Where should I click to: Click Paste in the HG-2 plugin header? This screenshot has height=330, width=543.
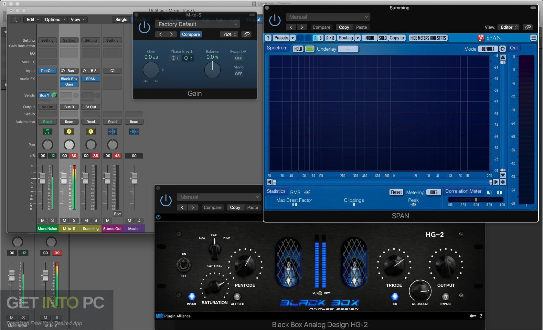coord(252,207)
